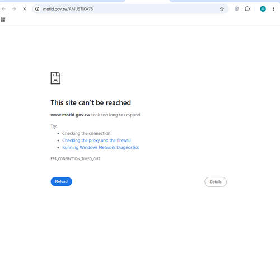Open the Chrome three-dot menu
Screen dimensions: 280x272
273,9
